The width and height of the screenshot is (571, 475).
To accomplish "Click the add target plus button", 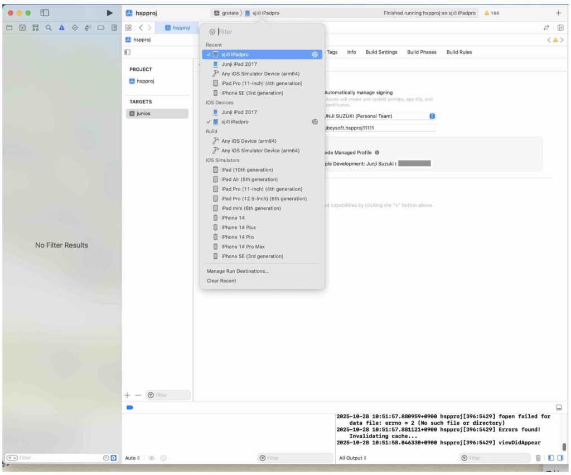I will [127, 395].
